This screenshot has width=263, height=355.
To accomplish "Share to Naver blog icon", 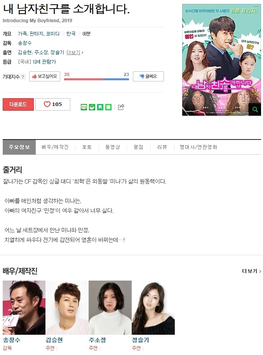I will tap(84, 107).
